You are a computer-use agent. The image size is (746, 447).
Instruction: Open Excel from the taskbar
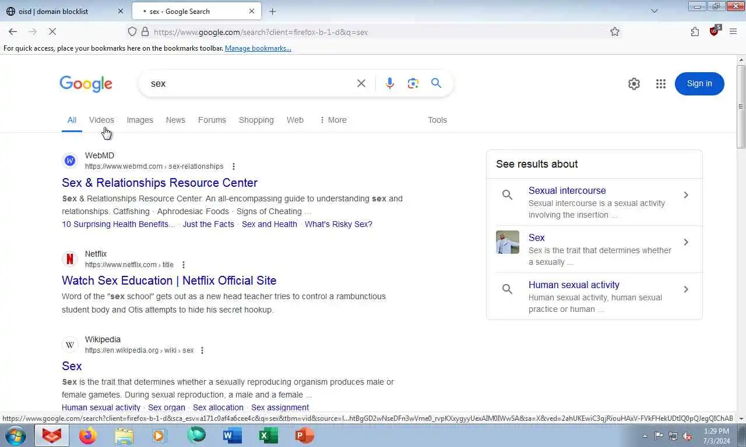(x=268, y=435)
